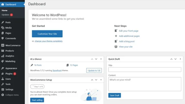Open the Storefront theme link

point(57,70)
